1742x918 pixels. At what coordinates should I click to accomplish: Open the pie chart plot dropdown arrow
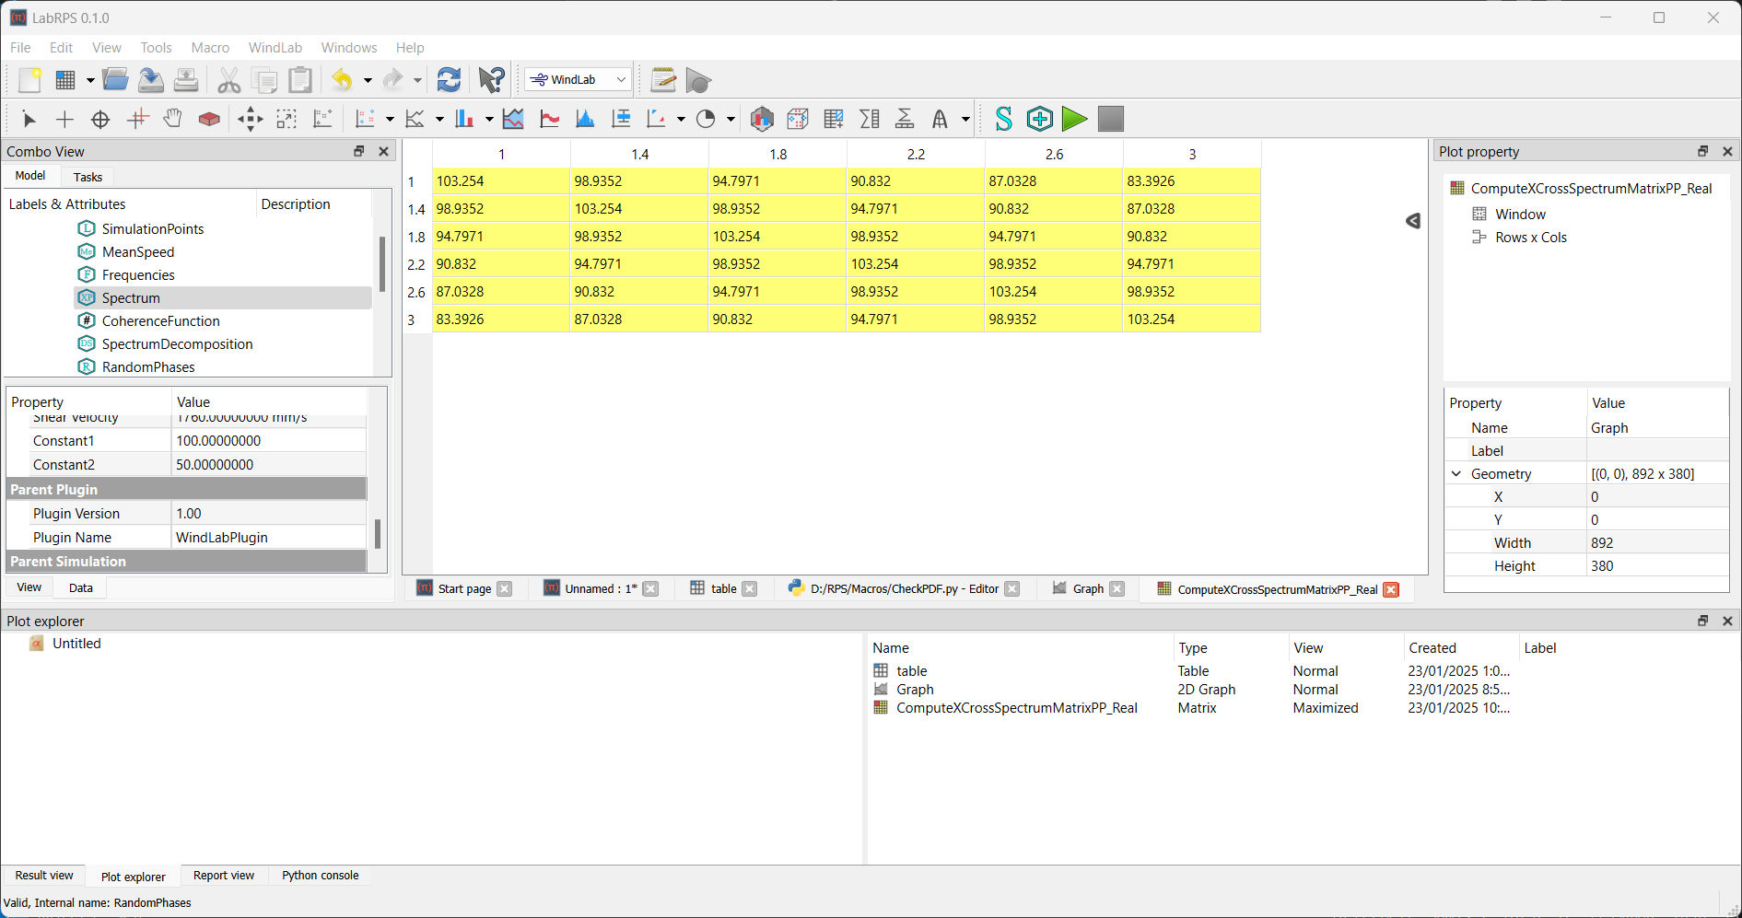tap(731, 120)
